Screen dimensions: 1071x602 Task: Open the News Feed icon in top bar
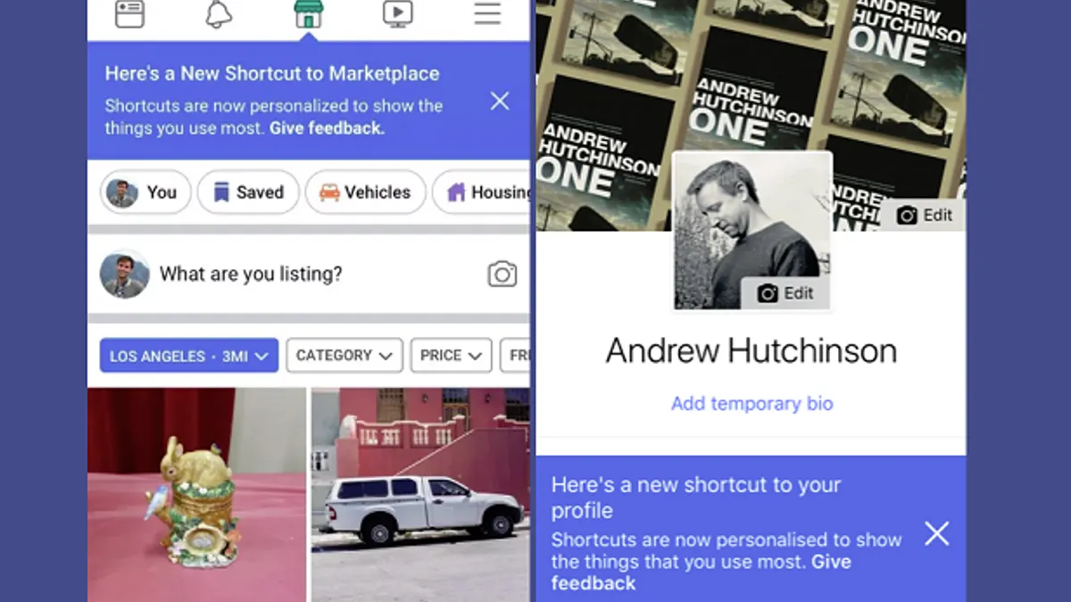(x=129, y=14)
